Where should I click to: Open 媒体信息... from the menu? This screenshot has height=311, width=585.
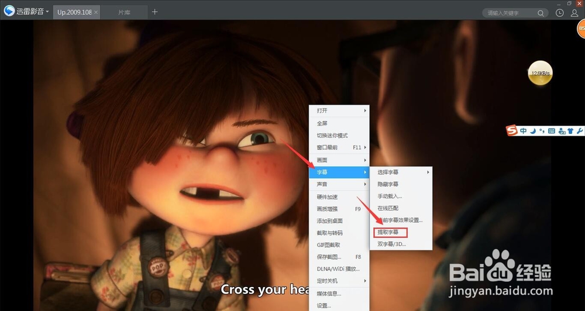339,293
